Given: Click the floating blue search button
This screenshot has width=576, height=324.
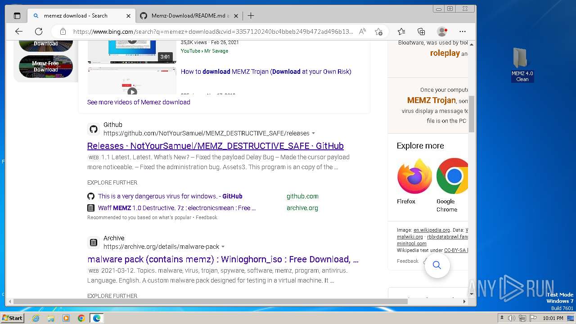Looking at the screenshot, I should click(437, 265).
